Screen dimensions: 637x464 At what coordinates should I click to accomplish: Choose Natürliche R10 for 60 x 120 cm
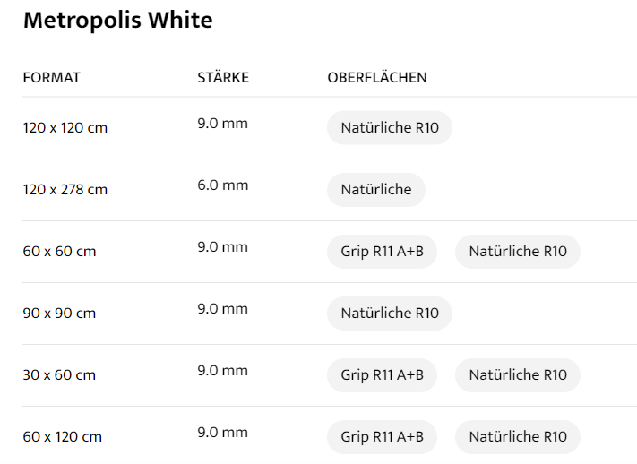click(x=517, y=436)
